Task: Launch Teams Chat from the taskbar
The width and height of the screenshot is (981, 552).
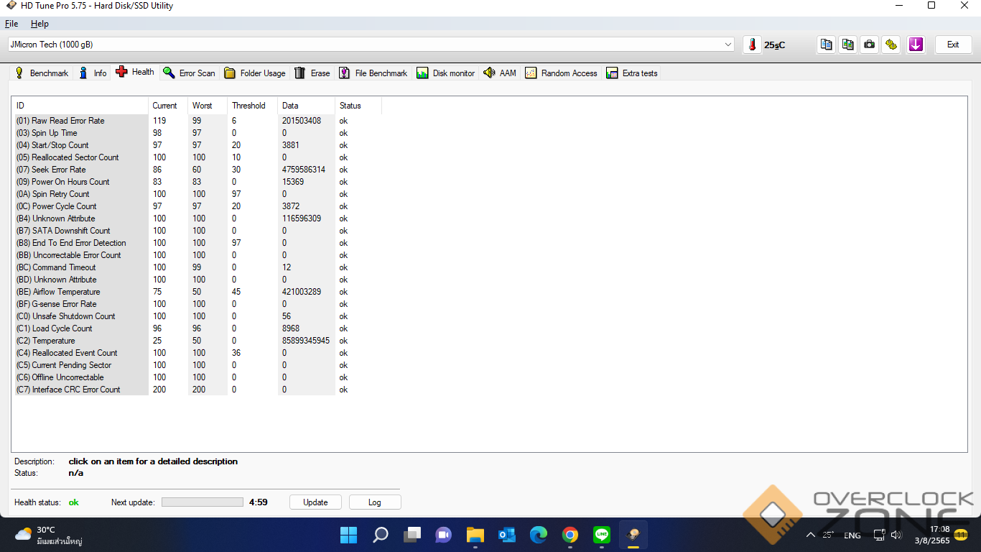Action: pyautogui.click(x=444, y=535)
